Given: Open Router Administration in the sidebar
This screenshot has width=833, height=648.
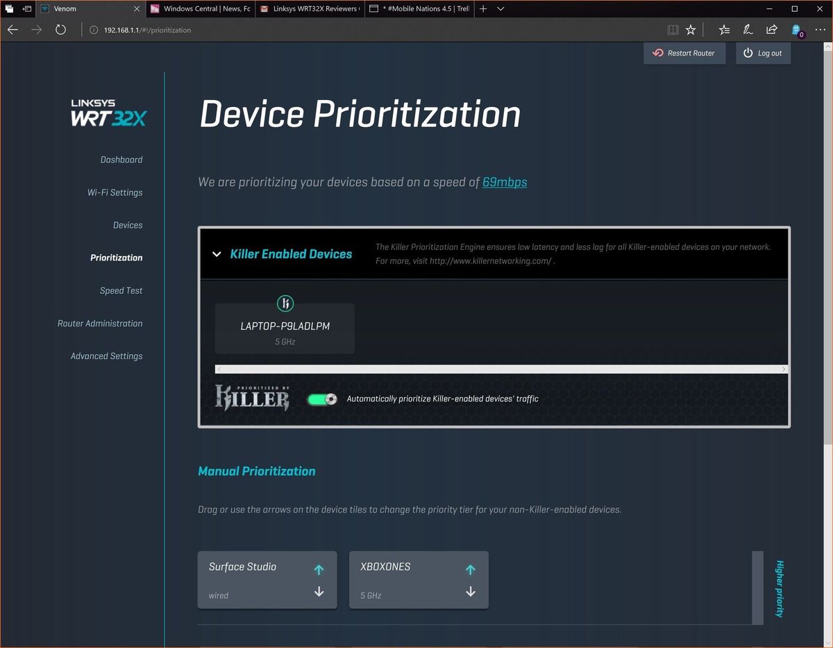Looking at the screenshot, I should coord(100,323).
